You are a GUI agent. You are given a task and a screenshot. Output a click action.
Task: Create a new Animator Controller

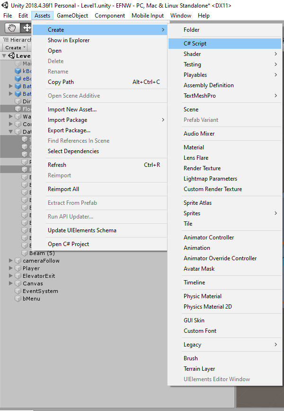(209, 237)
